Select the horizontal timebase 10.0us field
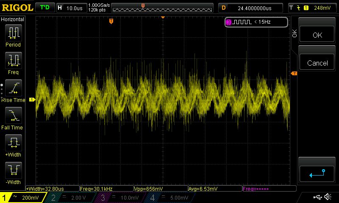The image size is (339, 203). [72, 8]
